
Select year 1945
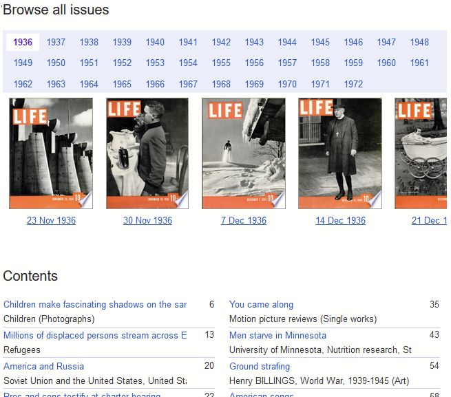pyautogui.click(x=320, y=42)
